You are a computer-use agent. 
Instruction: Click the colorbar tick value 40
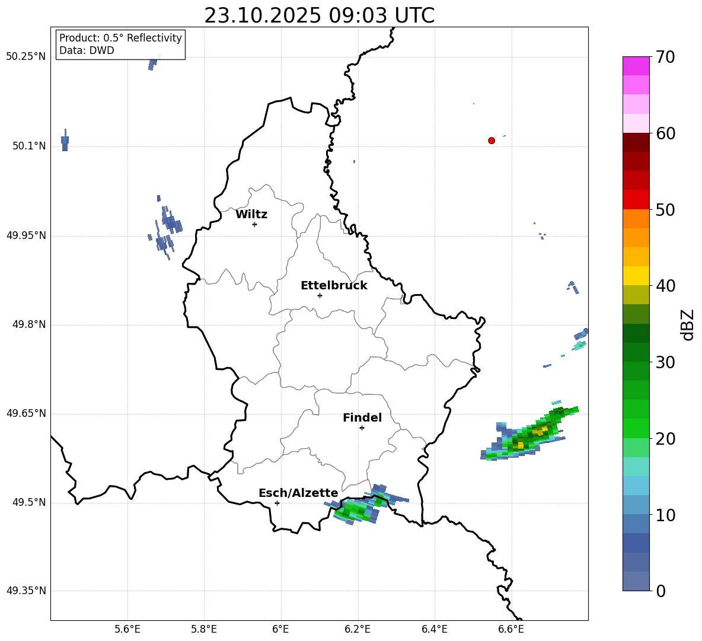[x=665, y=286]
